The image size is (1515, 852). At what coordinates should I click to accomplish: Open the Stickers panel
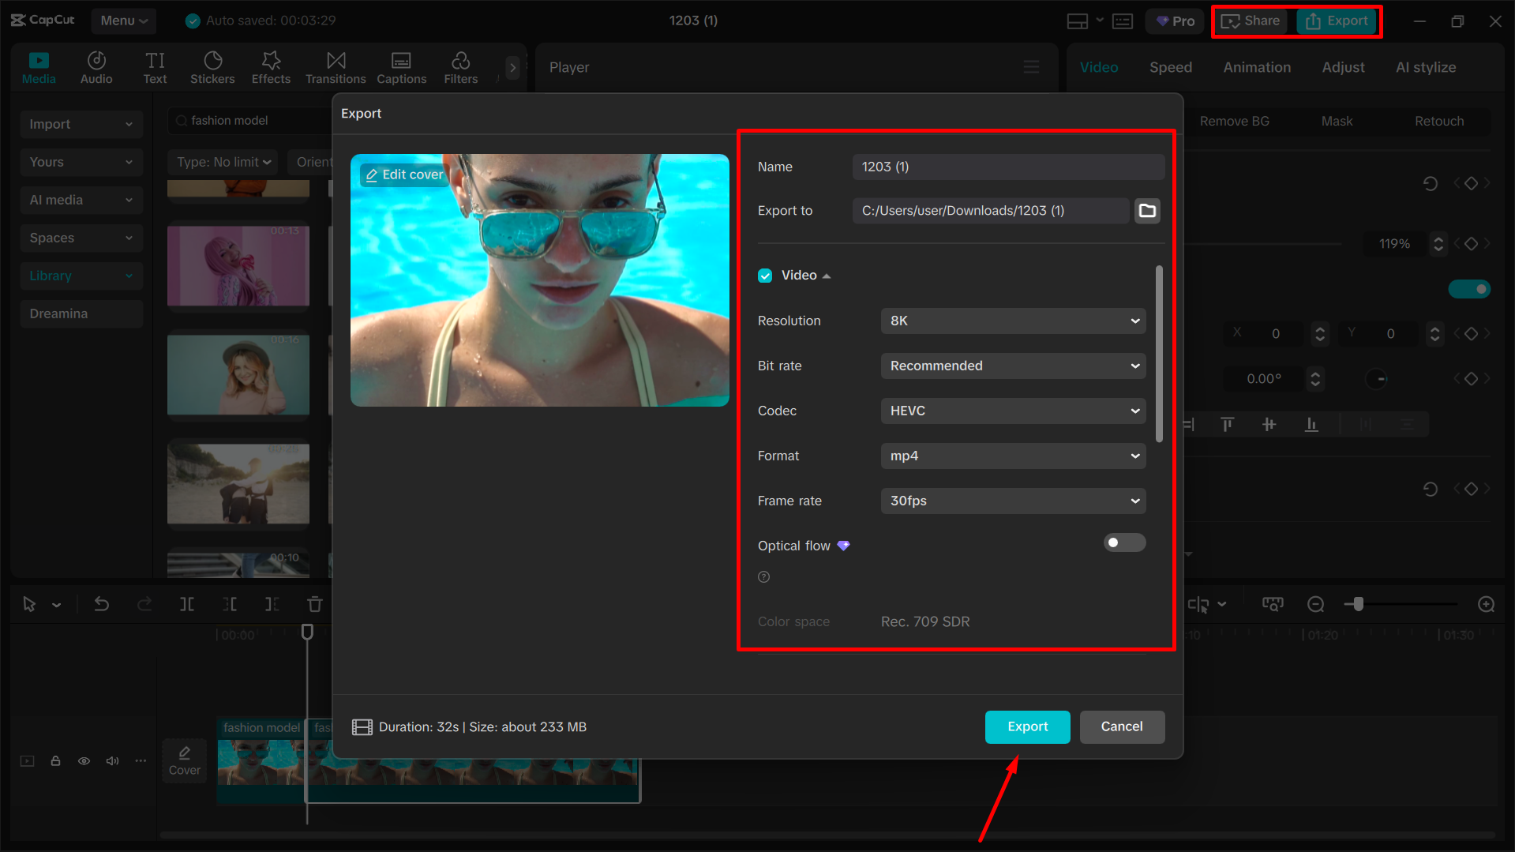(x=212, y=66)
